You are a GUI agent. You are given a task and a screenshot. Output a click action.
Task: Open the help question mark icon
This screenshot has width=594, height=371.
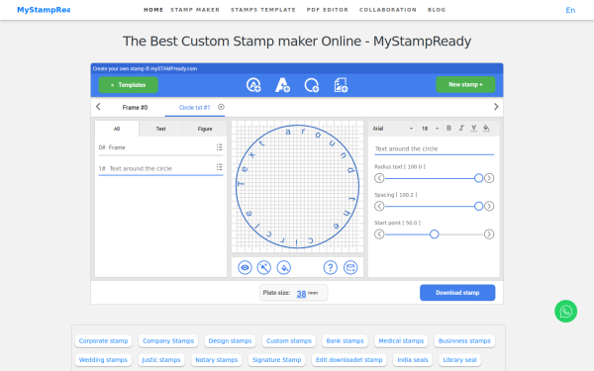point(331,268)
